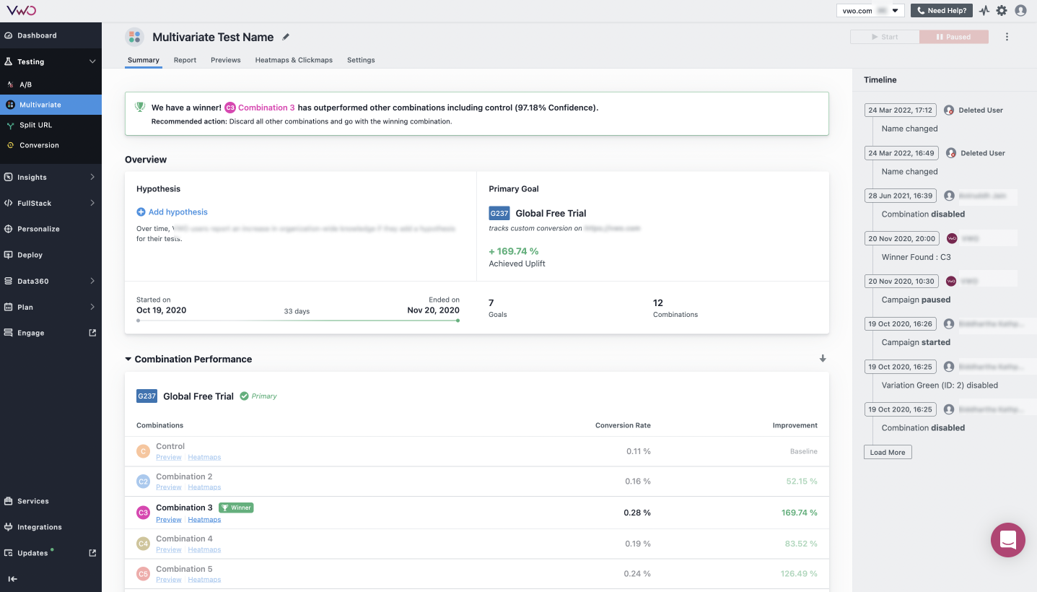This screenshot has height=592, width=1037.
Task: Open Integrations in sidebar
Action: click(x=51, y=527)
